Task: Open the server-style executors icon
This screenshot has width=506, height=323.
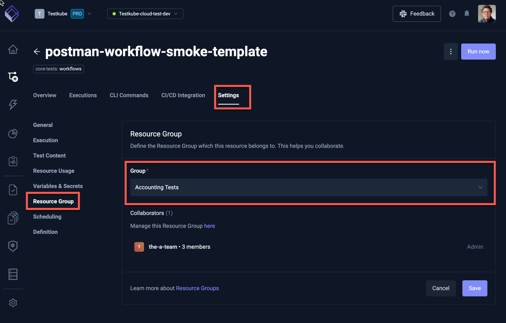Action: pyautogui.click(x=13, y=274)
